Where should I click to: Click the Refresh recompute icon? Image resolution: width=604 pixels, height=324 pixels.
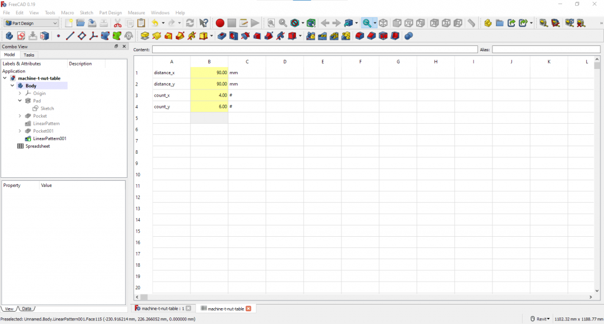[190, 23]
